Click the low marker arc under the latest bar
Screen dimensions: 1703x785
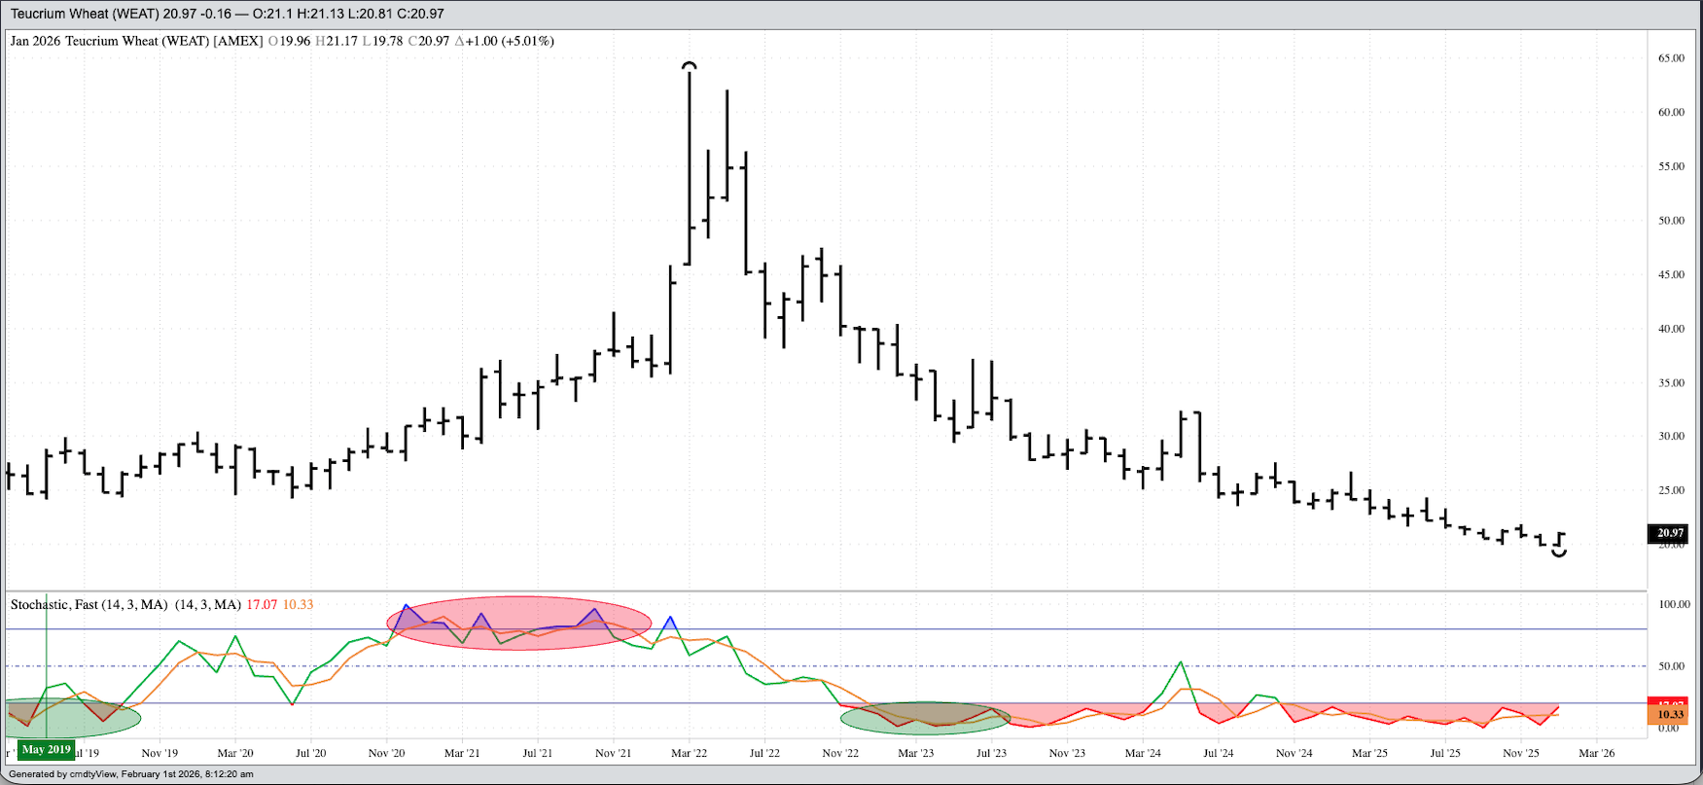(x=1559, y=553)
